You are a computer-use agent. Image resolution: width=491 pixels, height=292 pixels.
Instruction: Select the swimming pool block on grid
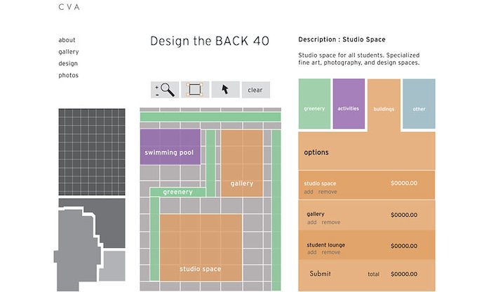coord(170,147)
